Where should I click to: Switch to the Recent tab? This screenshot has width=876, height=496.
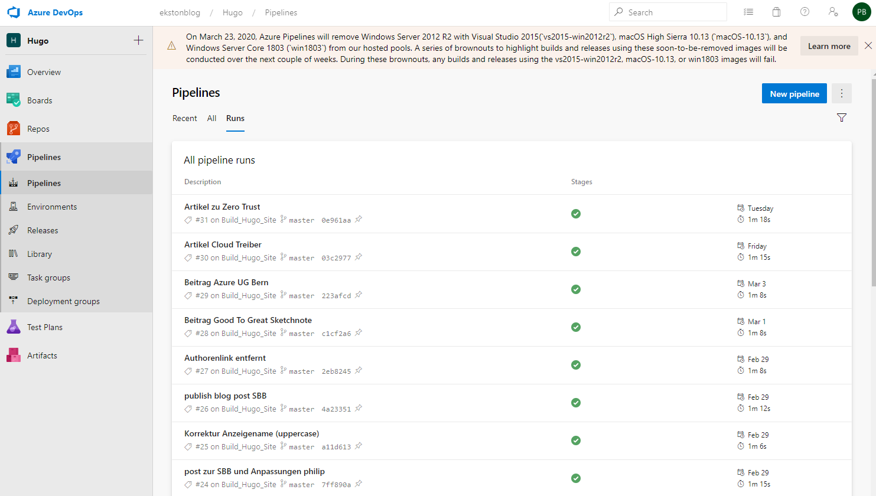coord(185,118)
